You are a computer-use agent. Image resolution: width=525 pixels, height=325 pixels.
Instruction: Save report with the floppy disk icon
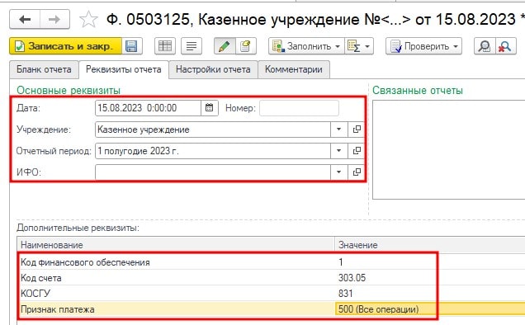[x=132, y=46]
